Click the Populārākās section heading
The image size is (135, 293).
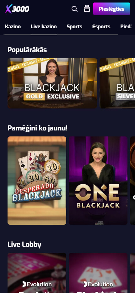click(27, 50)
